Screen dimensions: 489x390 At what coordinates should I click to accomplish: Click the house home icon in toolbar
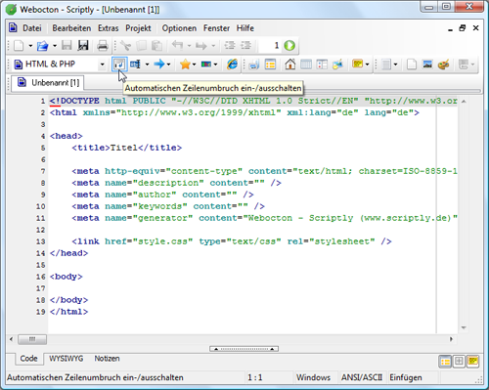click(x=289, y=65)
